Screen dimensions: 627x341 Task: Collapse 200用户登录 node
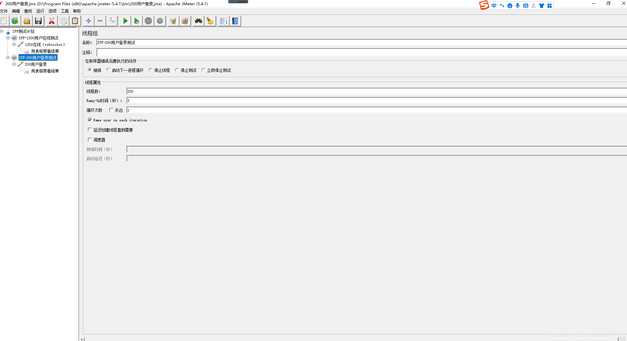pyautogui.click(x=14, y=64)
